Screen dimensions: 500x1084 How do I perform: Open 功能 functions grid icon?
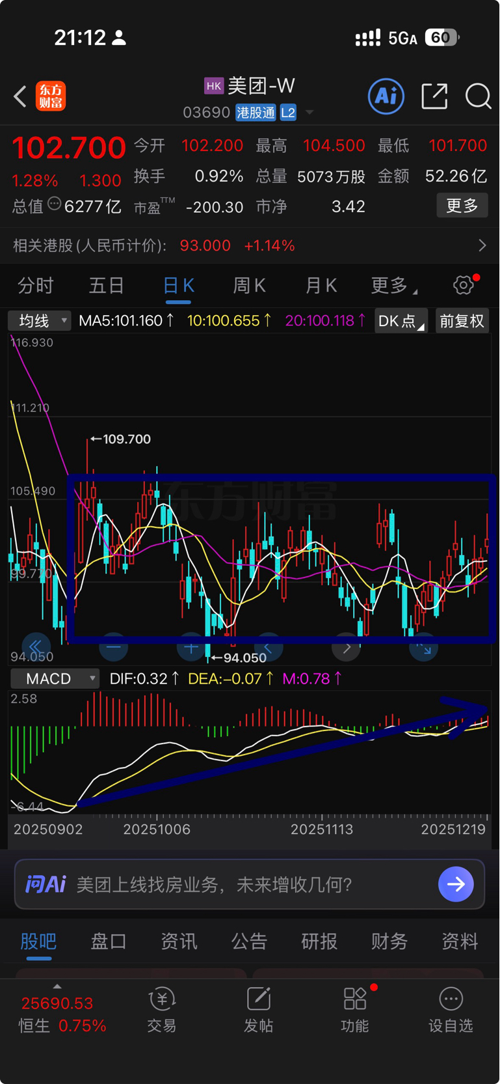point(355,998)
